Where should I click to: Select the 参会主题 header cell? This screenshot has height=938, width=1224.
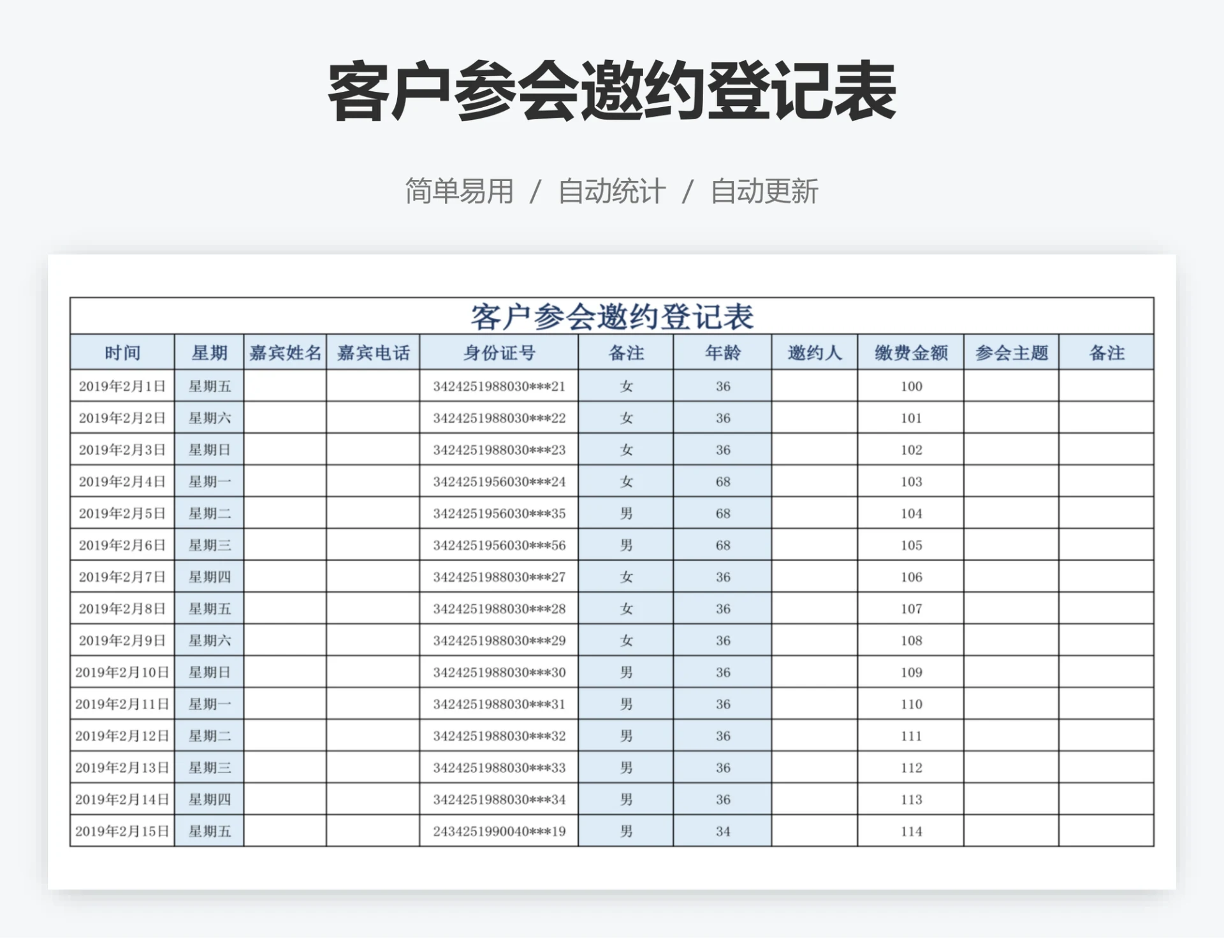1010,353
